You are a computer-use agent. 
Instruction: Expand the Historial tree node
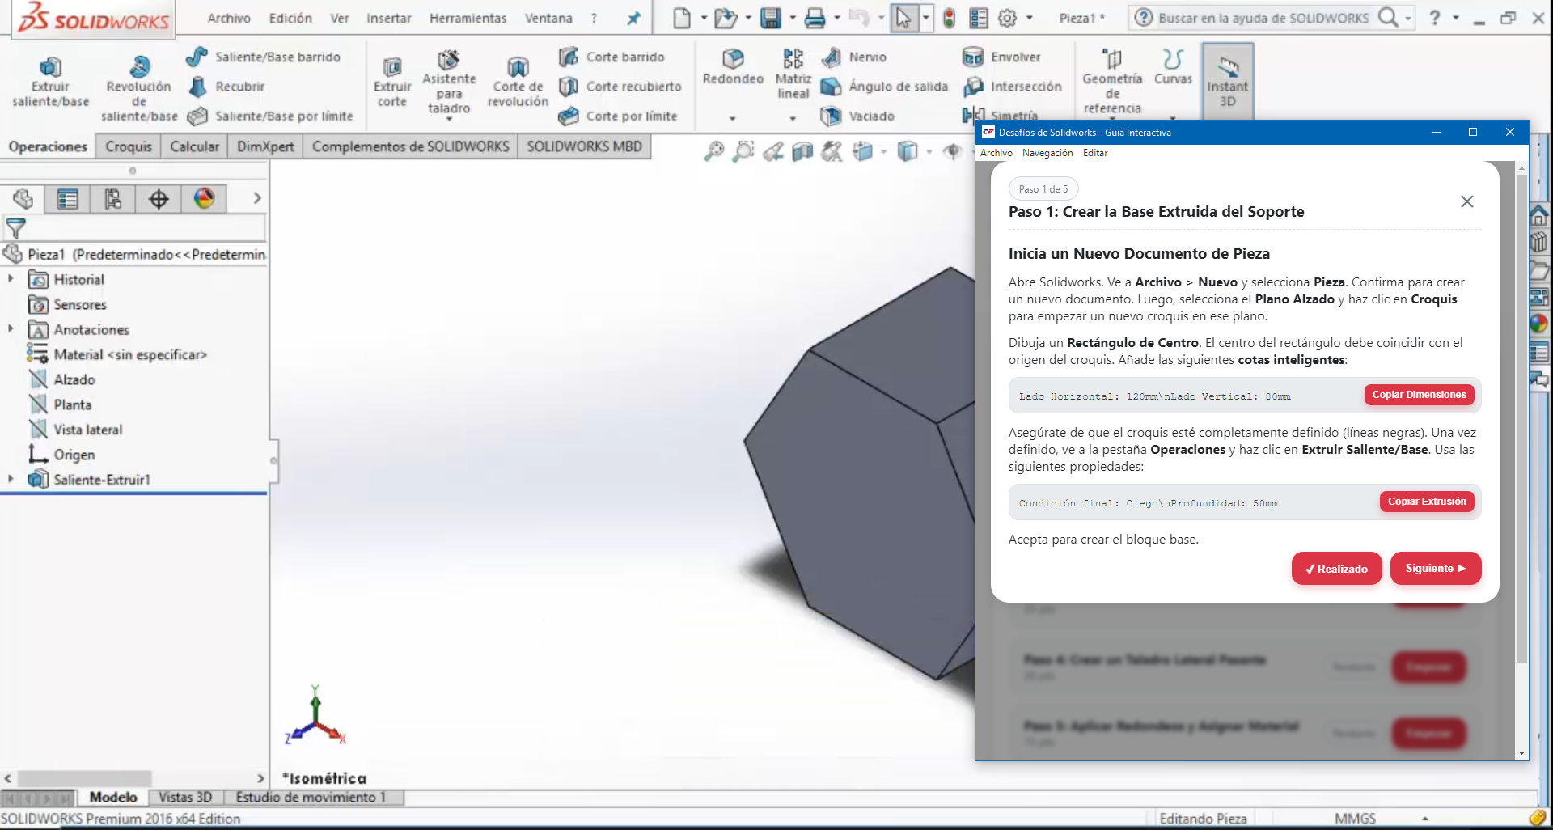(x=11, y=279)
